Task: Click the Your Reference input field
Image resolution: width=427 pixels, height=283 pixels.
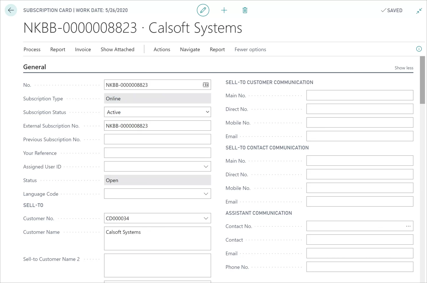Action: 157,152
